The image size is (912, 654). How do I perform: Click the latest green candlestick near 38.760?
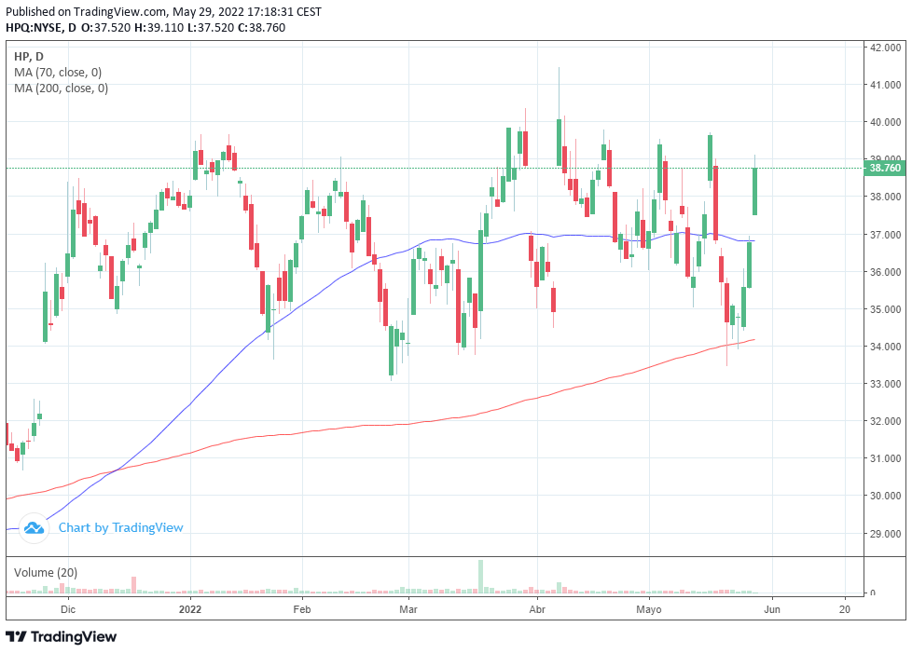tap(755, 191)
